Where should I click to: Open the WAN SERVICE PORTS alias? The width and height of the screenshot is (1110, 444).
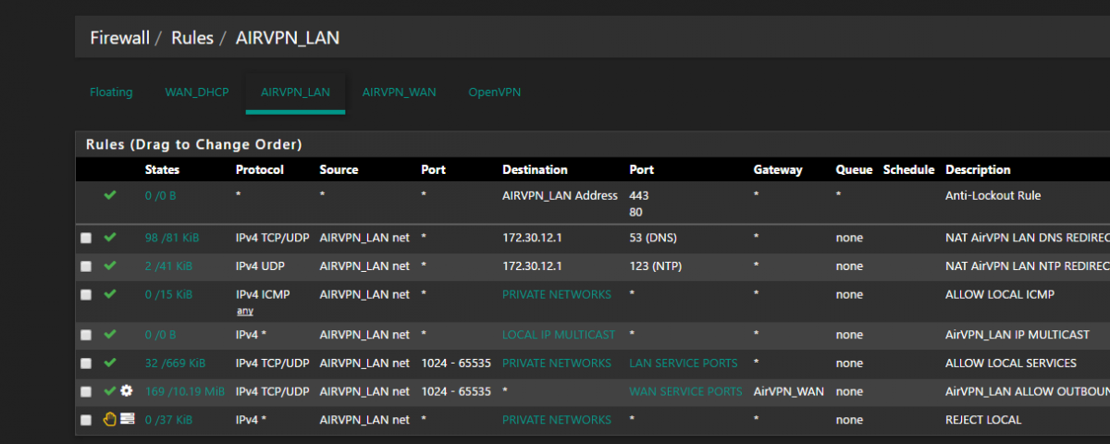coord(685,391)
